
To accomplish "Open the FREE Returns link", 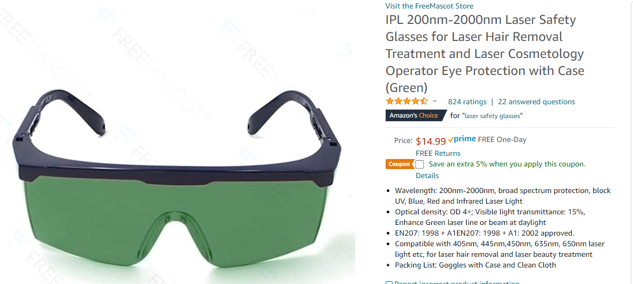I will (x=438, y=153).
